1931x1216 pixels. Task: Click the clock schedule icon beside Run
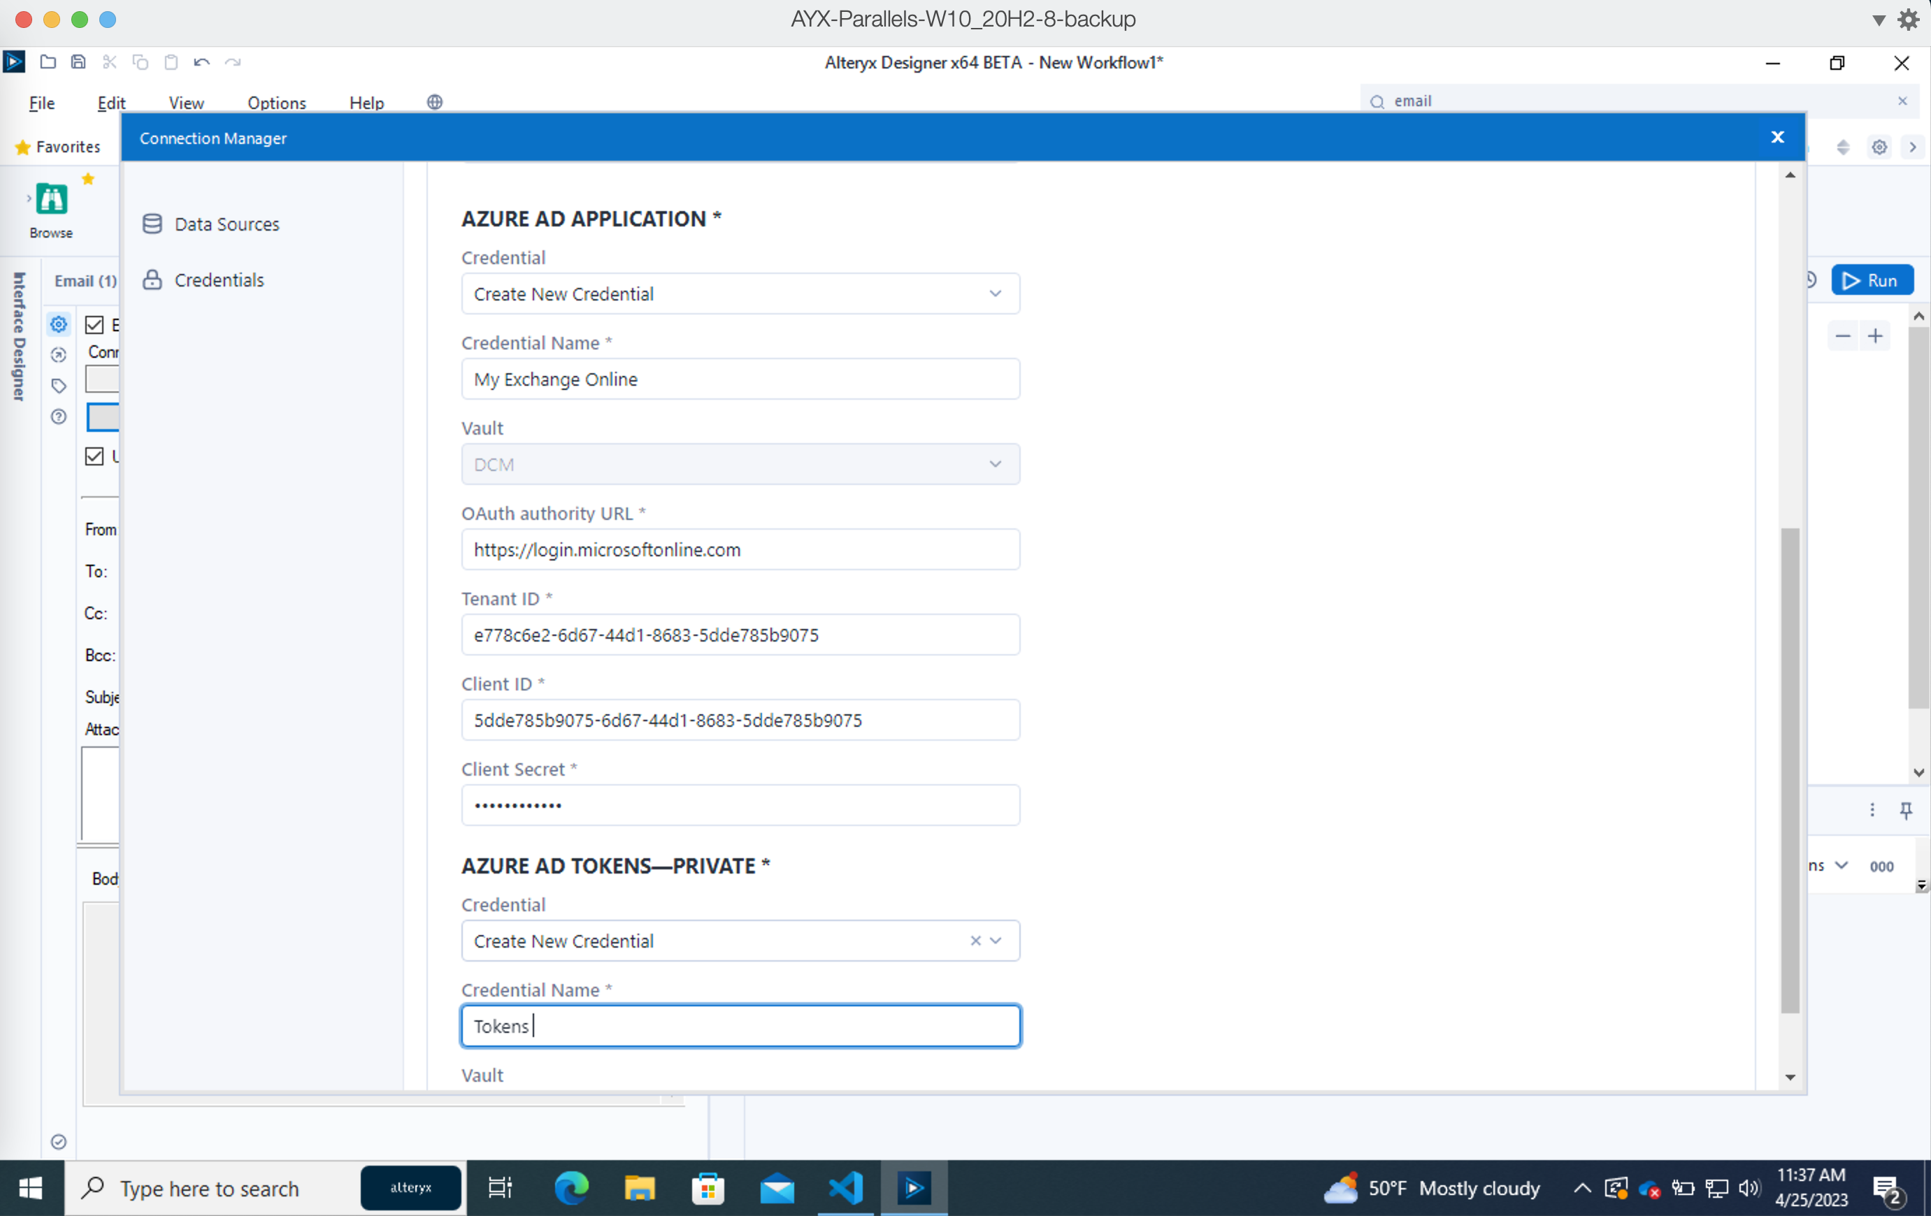[x=1812, y=280]
